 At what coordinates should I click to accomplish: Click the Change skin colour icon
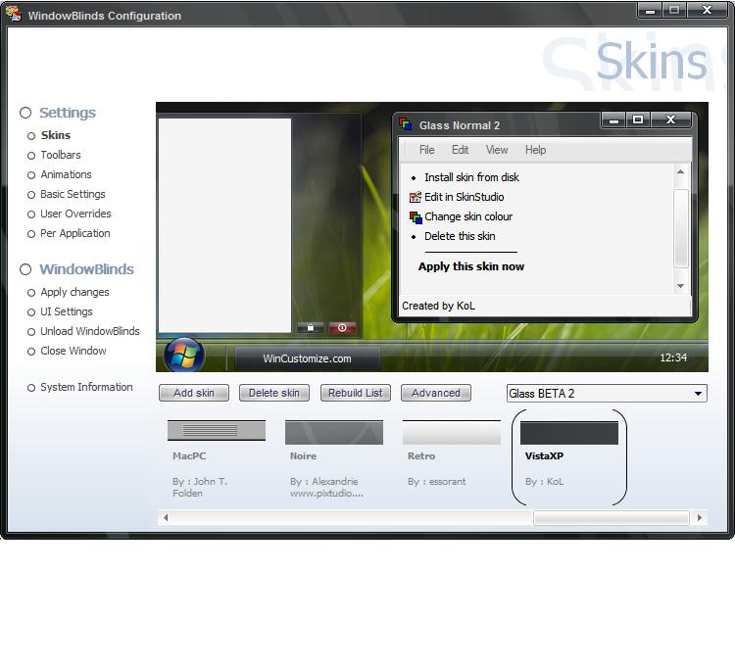[416, 217]
